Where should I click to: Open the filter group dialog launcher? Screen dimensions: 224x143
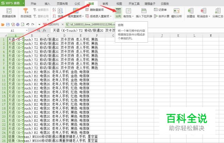48,20
